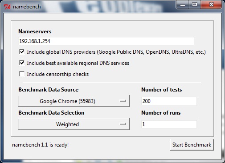
Task: Click the Number of tests field
Action: pyautogui.click(x=169, y=101)
